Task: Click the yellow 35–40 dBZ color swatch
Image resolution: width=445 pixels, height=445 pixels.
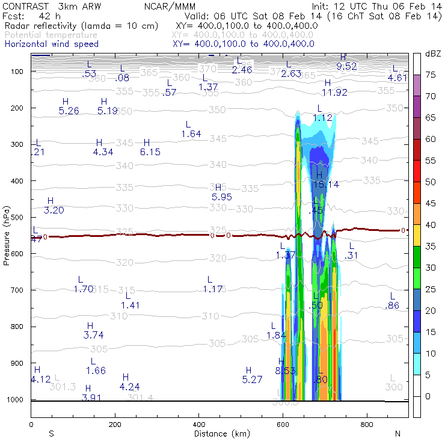Action: tap(417, 235)
